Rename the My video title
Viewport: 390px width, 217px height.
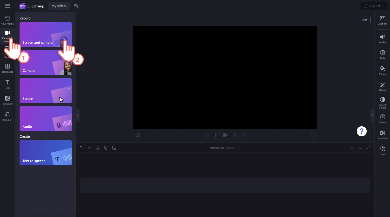point(59,6)
